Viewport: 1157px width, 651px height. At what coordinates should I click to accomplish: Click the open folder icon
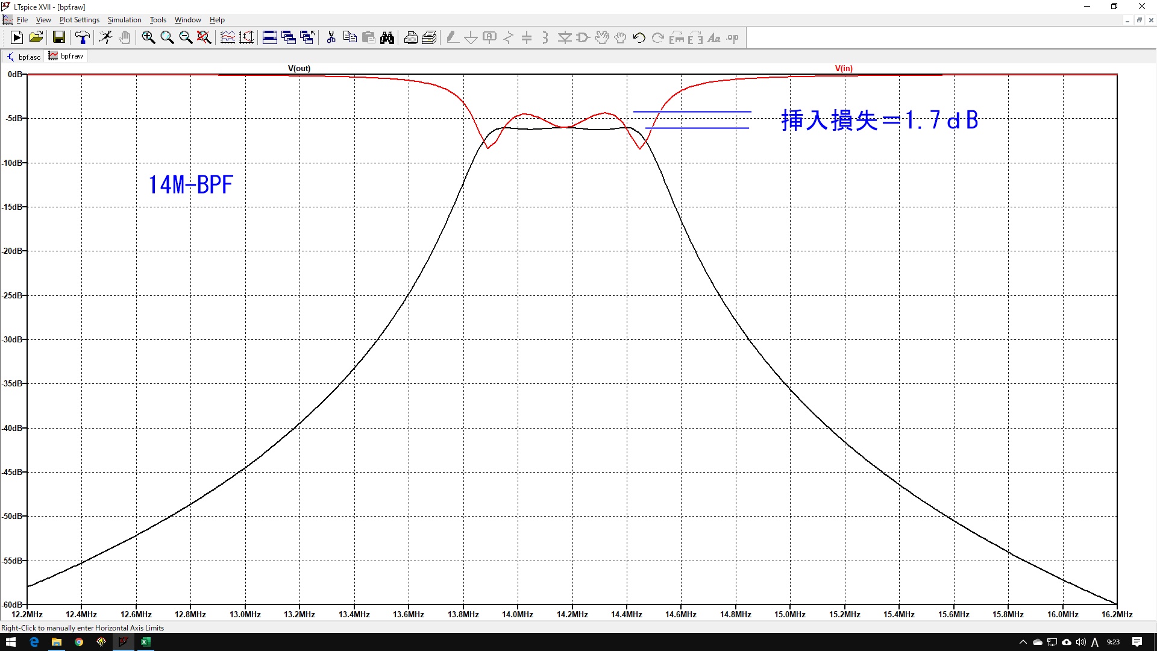click(36, 38)
